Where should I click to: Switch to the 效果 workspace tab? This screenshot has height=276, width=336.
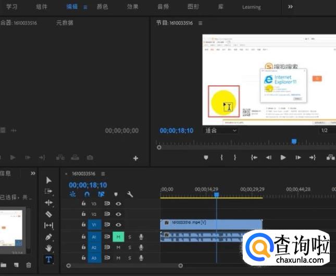pyautogui.click(x=133, y=7)
